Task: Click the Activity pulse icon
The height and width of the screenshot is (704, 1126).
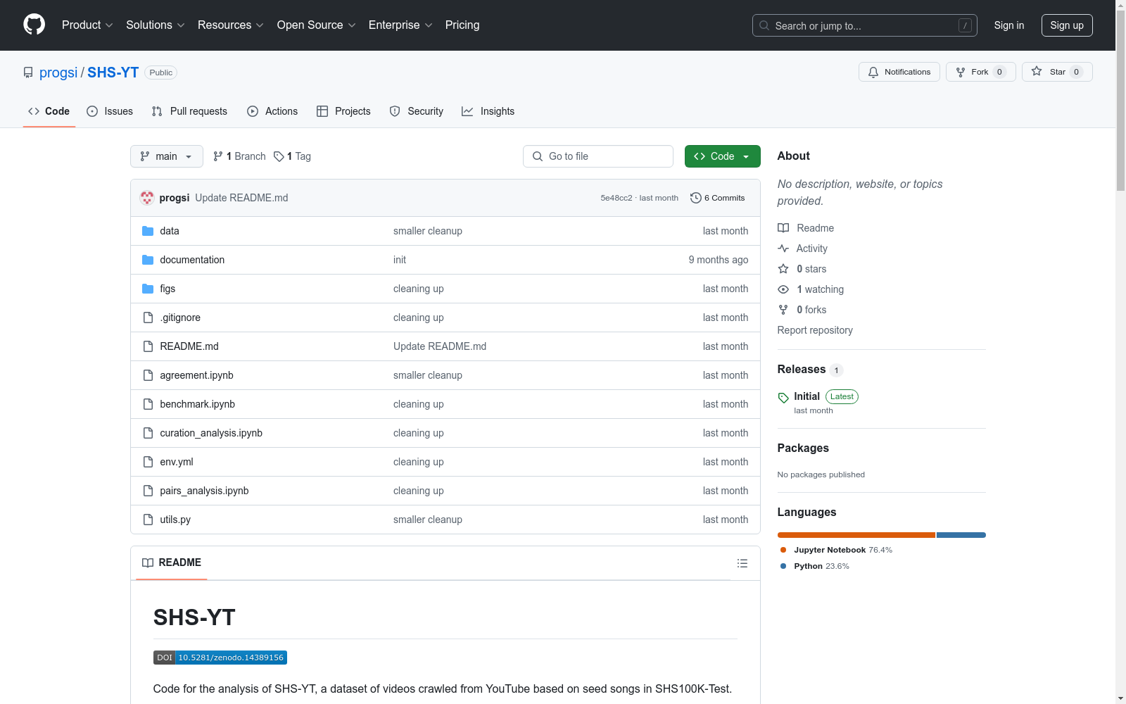Action: 783,249
